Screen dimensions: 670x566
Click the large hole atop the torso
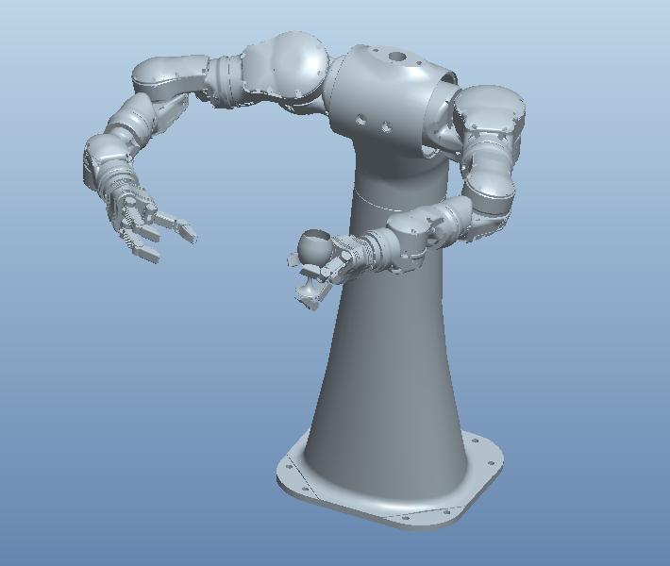[x=397, y=57]
